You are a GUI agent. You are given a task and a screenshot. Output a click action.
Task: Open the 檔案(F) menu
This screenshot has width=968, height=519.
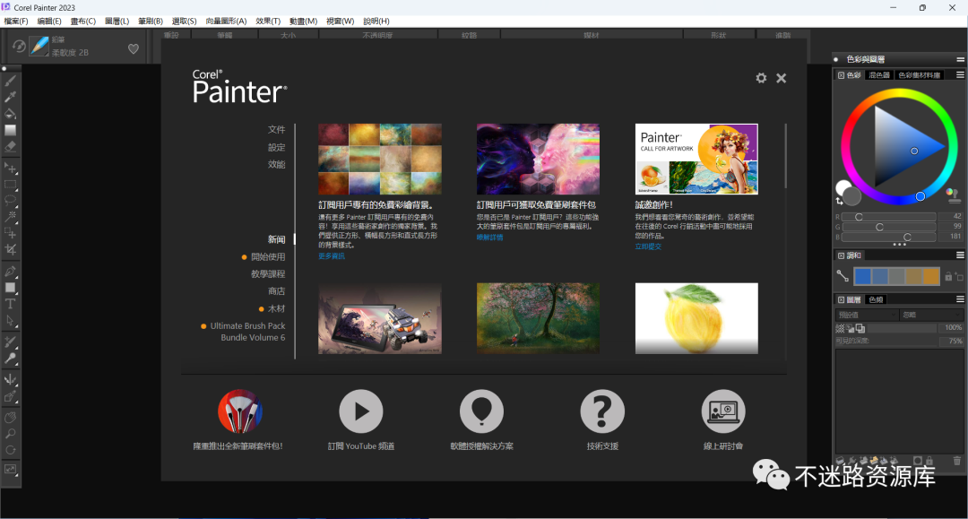tap(16, 21)
